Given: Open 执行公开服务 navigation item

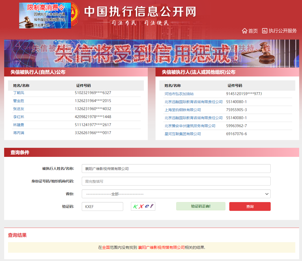Looking at the screenshot, I should [283, 31].
